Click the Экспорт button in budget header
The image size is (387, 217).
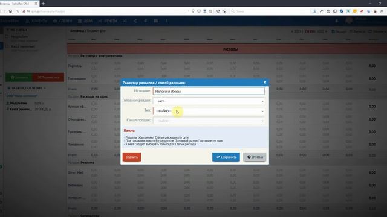click(x=339, y=31)
